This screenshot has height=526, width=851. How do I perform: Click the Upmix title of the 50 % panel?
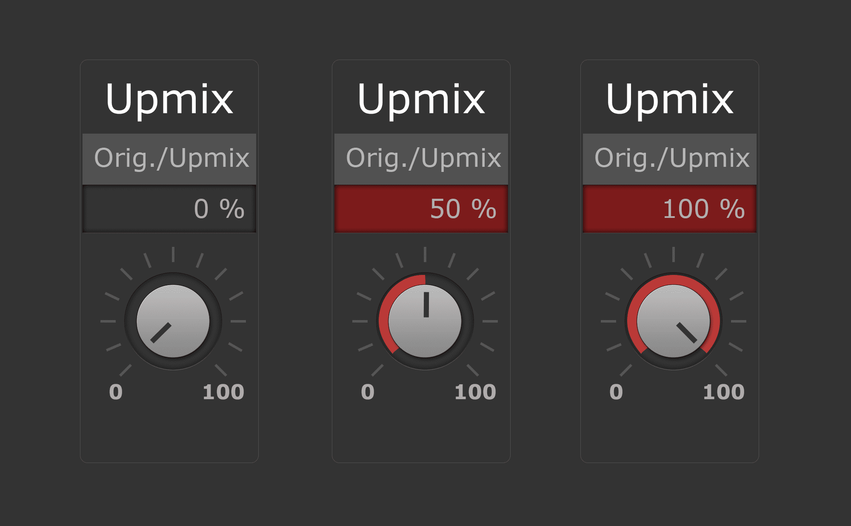[421, 100]
